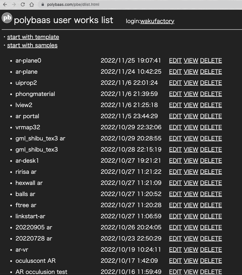
Task: Delete the vrmap32 entry
Action: pos(211,127)
